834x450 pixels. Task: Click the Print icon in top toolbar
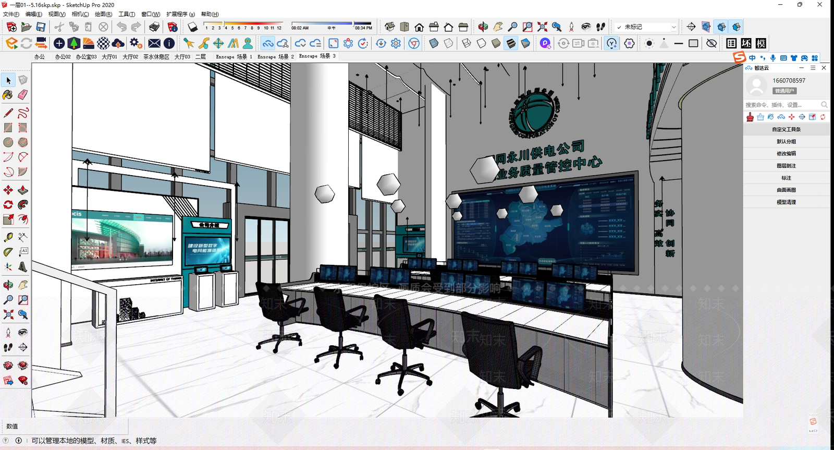coord(154,27)
